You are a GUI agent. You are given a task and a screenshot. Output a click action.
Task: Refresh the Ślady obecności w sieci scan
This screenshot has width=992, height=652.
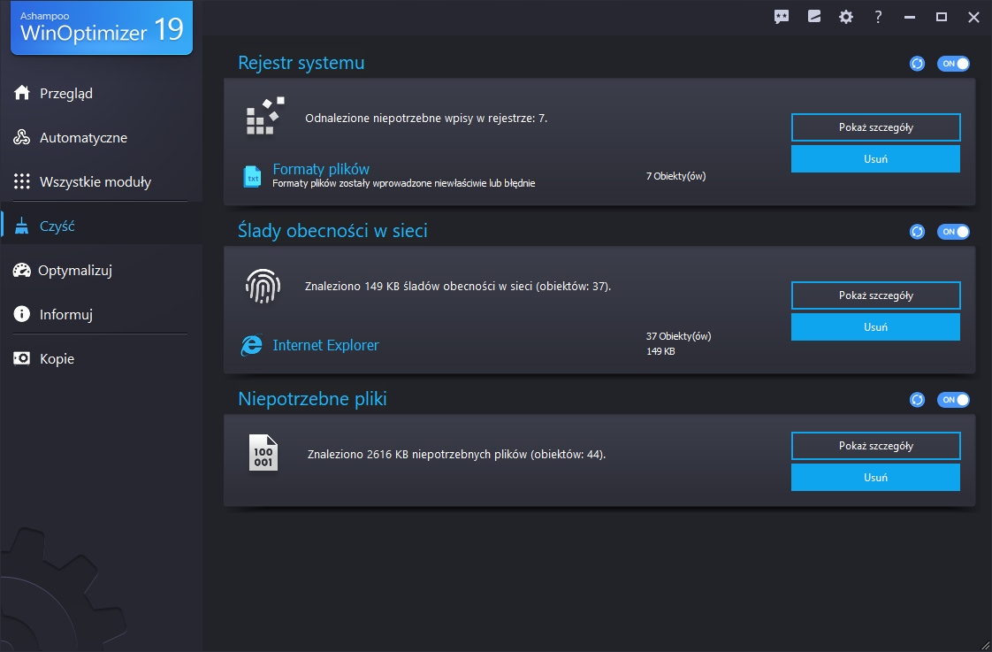917,232
